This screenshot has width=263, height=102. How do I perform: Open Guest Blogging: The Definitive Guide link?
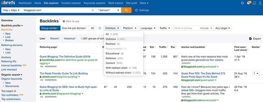(x=65, y=57)
